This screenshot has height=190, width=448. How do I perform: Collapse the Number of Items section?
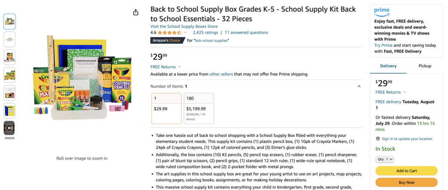(x=359, y=86)
